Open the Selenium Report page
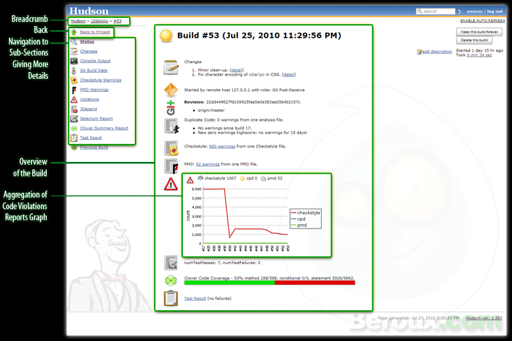 point(96,119)
